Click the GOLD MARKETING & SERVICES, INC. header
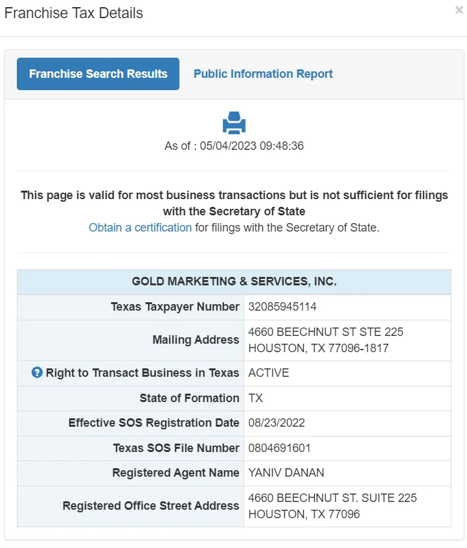 (x=234, y=281)
